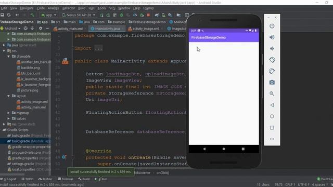Rotate emulator left icon
This screenshot has height=187, width=333.
pyautogui.click(x=272, y=60)
